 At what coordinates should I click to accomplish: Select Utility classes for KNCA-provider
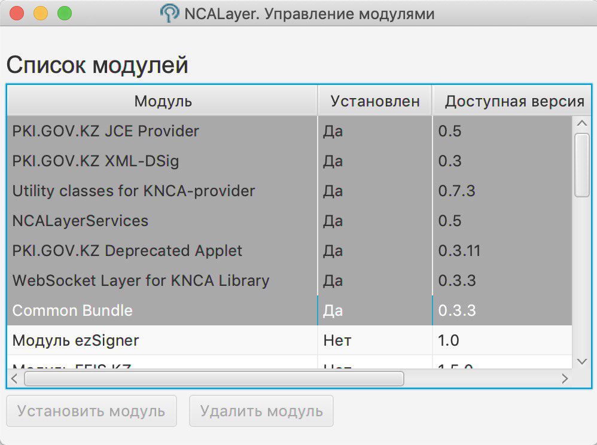click(x=290, y=191)
